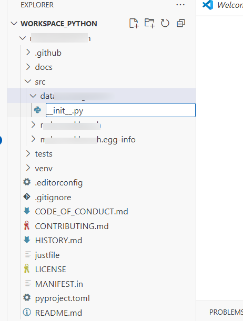The height and width of the screenshot is (321, 243).
Task: Open the justfile entry
Action: (x=47, y=255)
